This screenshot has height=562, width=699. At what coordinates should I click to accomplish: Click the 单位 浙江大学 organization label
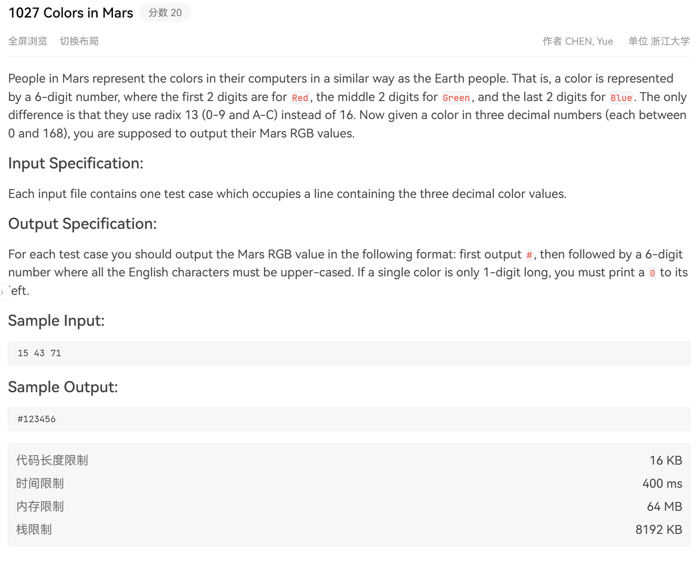659,41
